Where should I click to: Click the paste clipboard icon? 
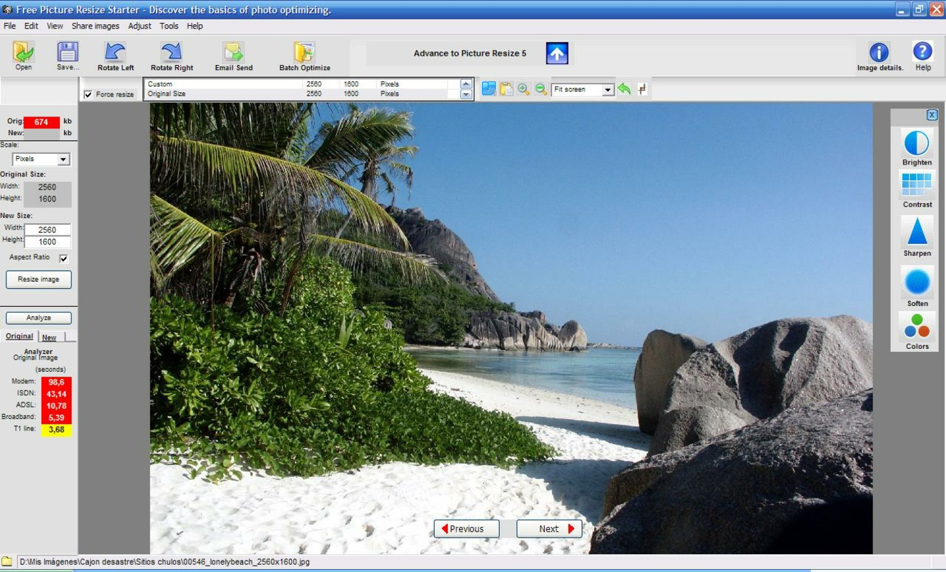506,89
